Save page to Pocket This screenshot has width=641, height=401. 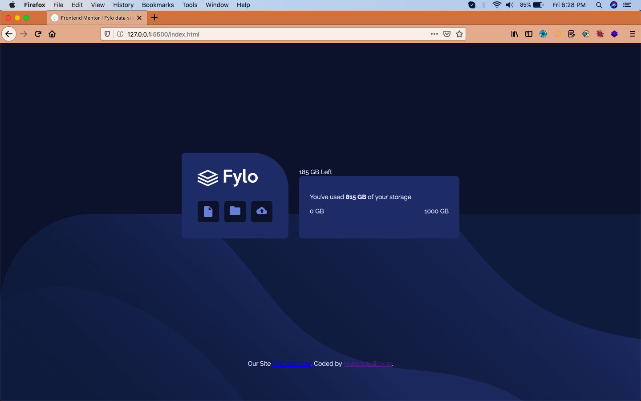[x=447, y=34]
